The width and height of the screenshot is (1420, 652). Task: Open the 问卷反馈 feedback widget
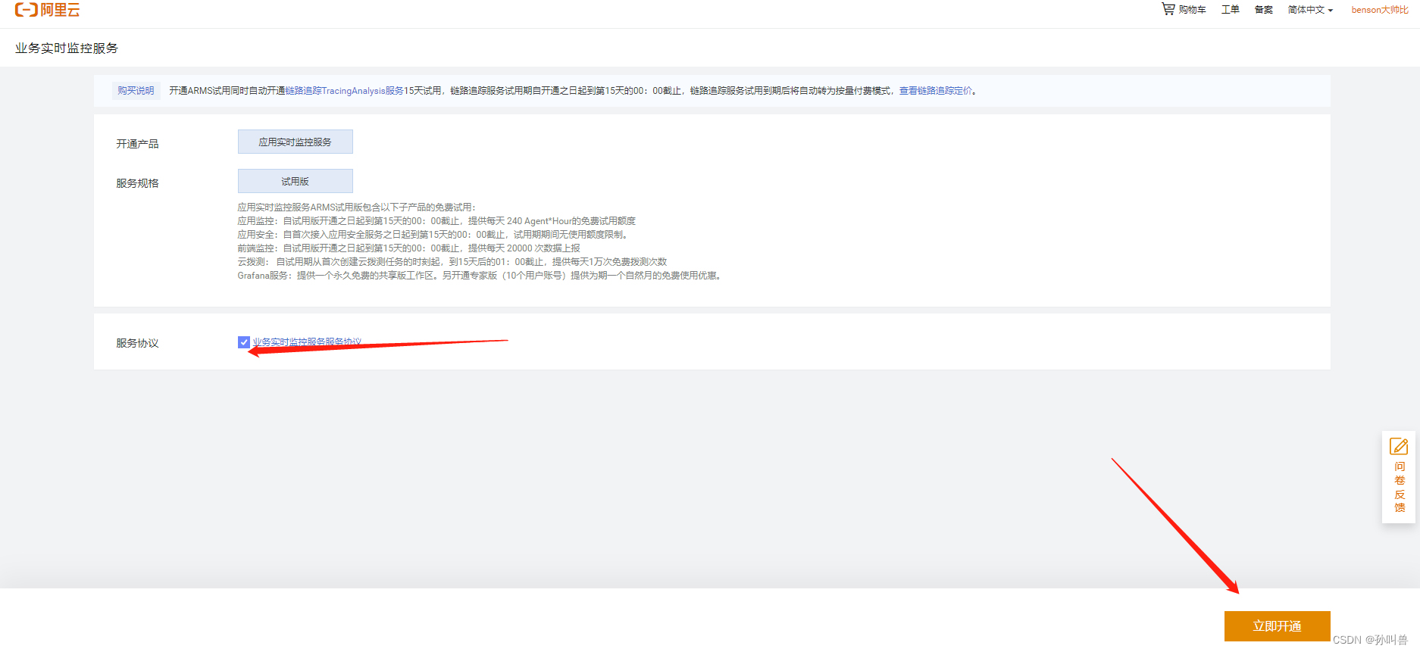[1400, 477]
